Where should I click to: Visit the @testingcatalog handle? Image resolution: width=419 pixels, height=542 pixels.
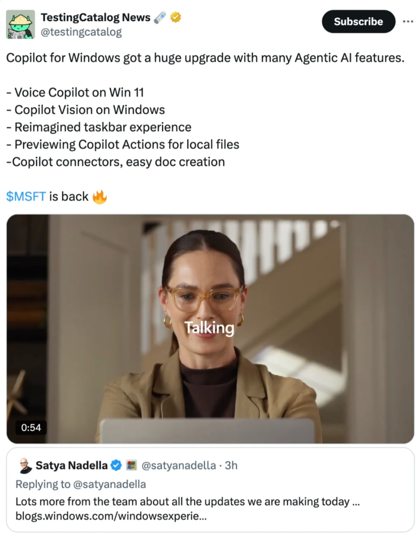pos(81,32)
